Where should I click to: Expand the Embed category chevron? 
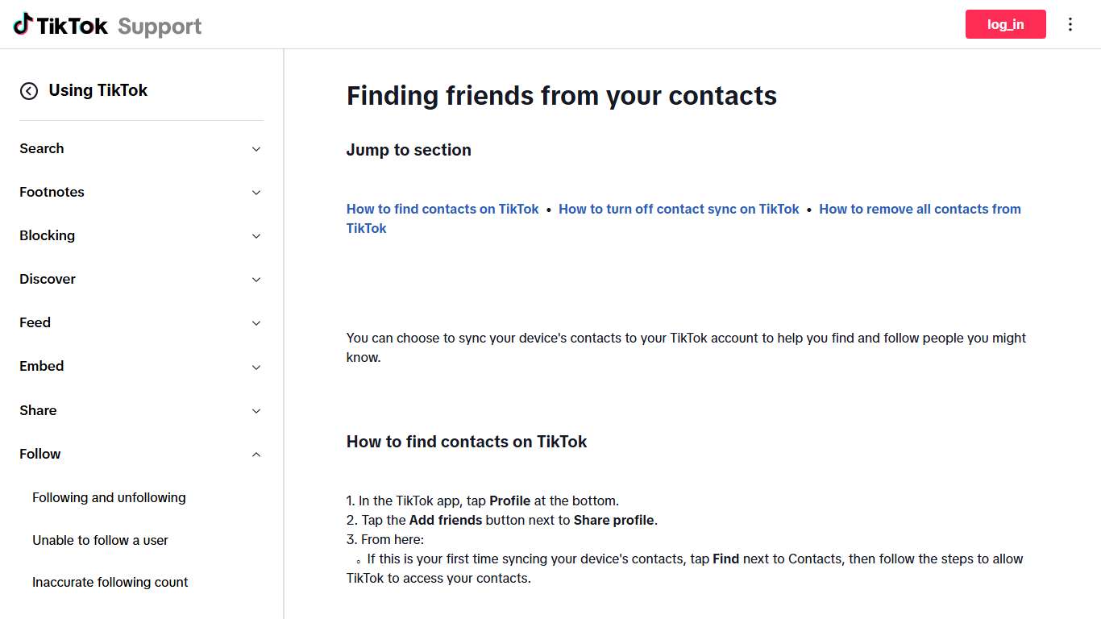click(256, 367)
